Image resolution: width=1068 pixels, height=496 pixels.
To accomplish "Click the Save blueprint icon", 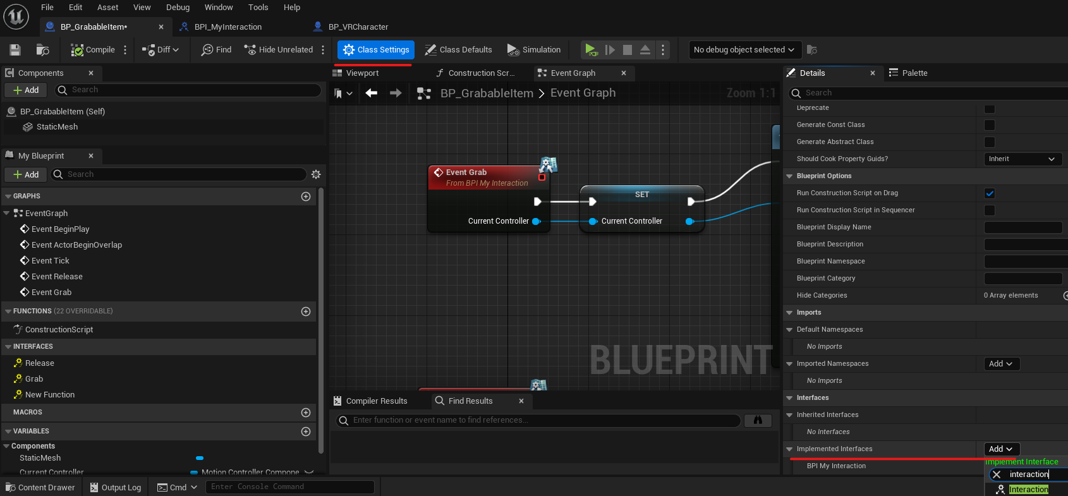I will pyautogui.click(x=15, y=50).
